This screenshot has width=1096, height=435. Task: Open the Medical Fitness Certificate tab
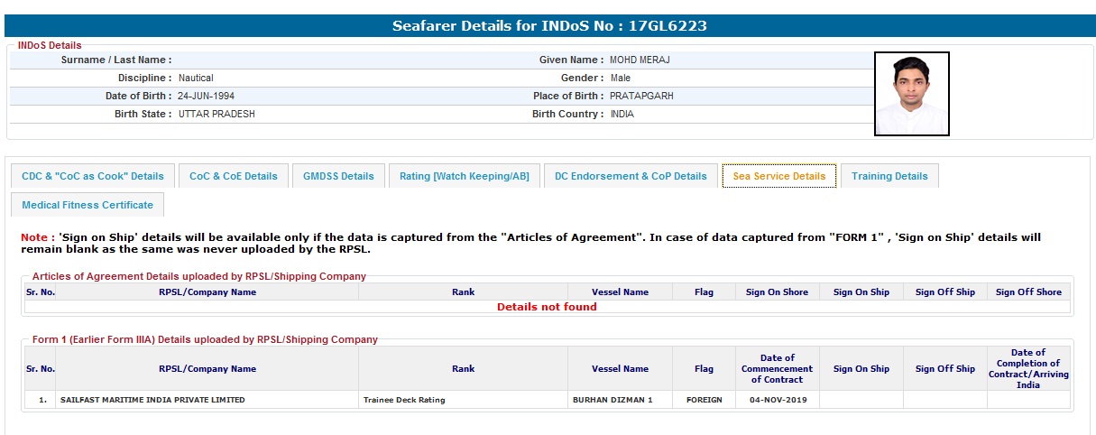tap(87, 205)
